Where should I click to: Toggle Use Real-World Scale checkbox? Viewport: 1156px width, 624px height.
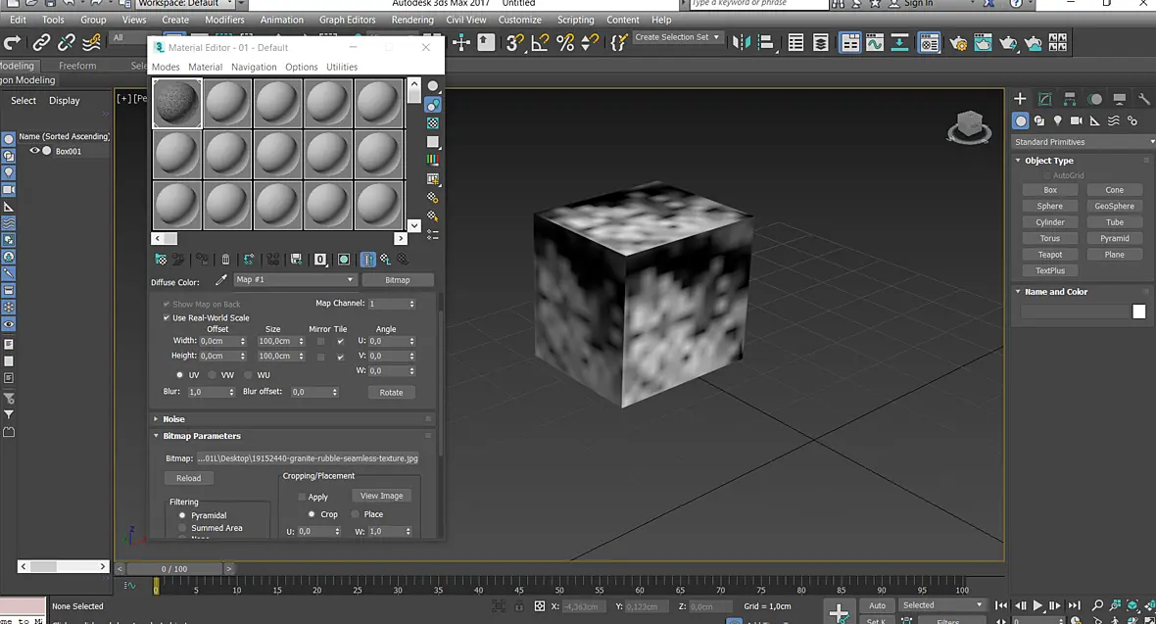click(167, 318)
